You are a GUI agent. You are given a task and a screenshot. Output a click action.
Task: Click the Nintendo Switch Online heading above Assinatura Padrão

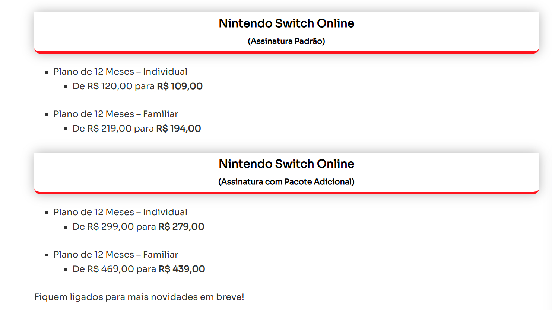(286, 23)
